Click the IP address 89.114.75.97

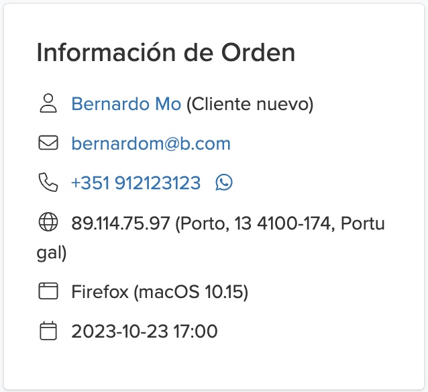(x=121, y=223)
